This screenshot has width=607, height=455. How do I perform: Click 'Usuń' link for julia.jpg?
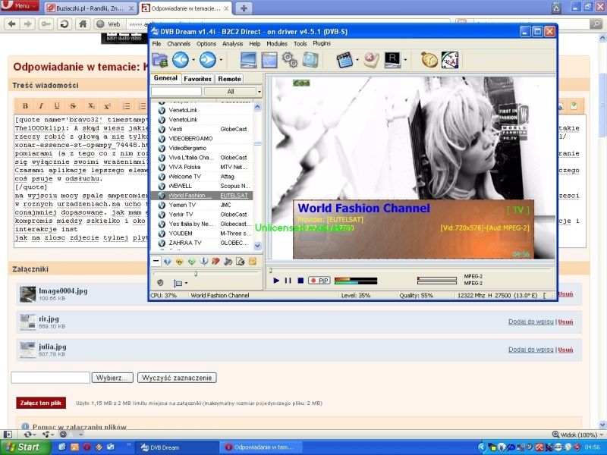[x=565, y=350]
